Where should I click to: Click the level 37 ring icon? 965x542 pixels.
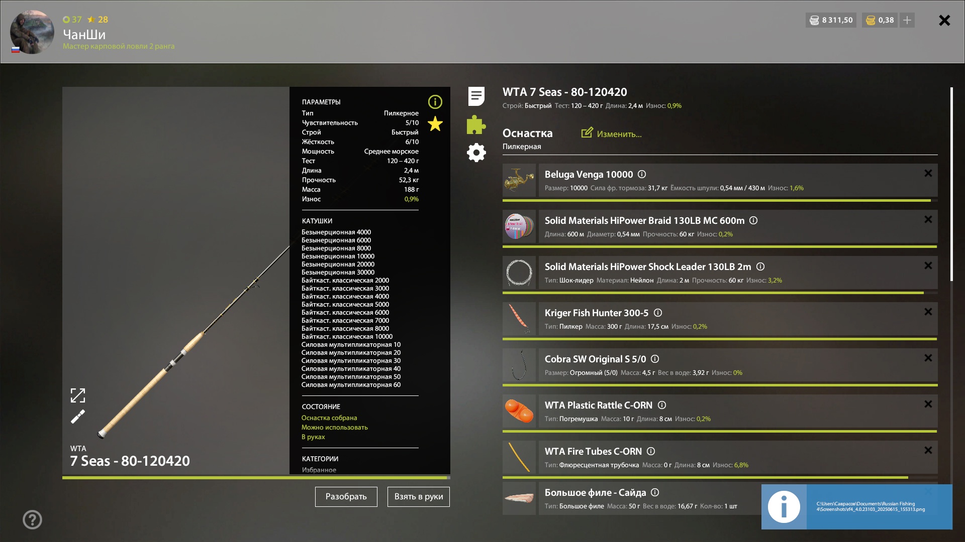[66, 20]
